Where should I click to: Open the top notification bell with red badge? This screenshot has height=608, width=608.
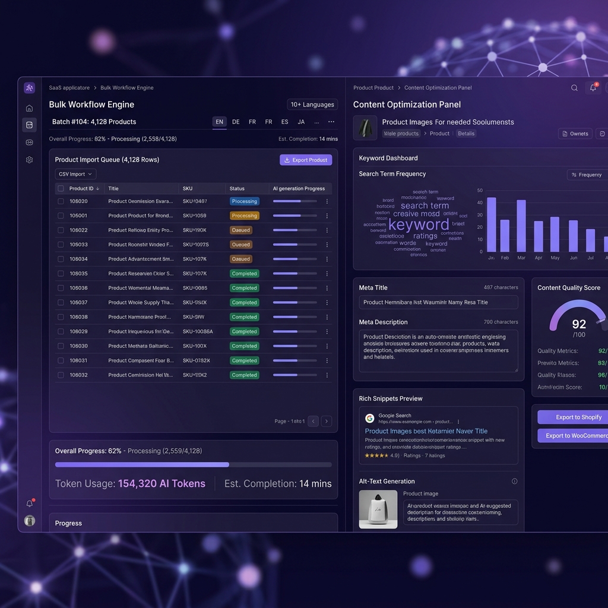click(593, 88)
